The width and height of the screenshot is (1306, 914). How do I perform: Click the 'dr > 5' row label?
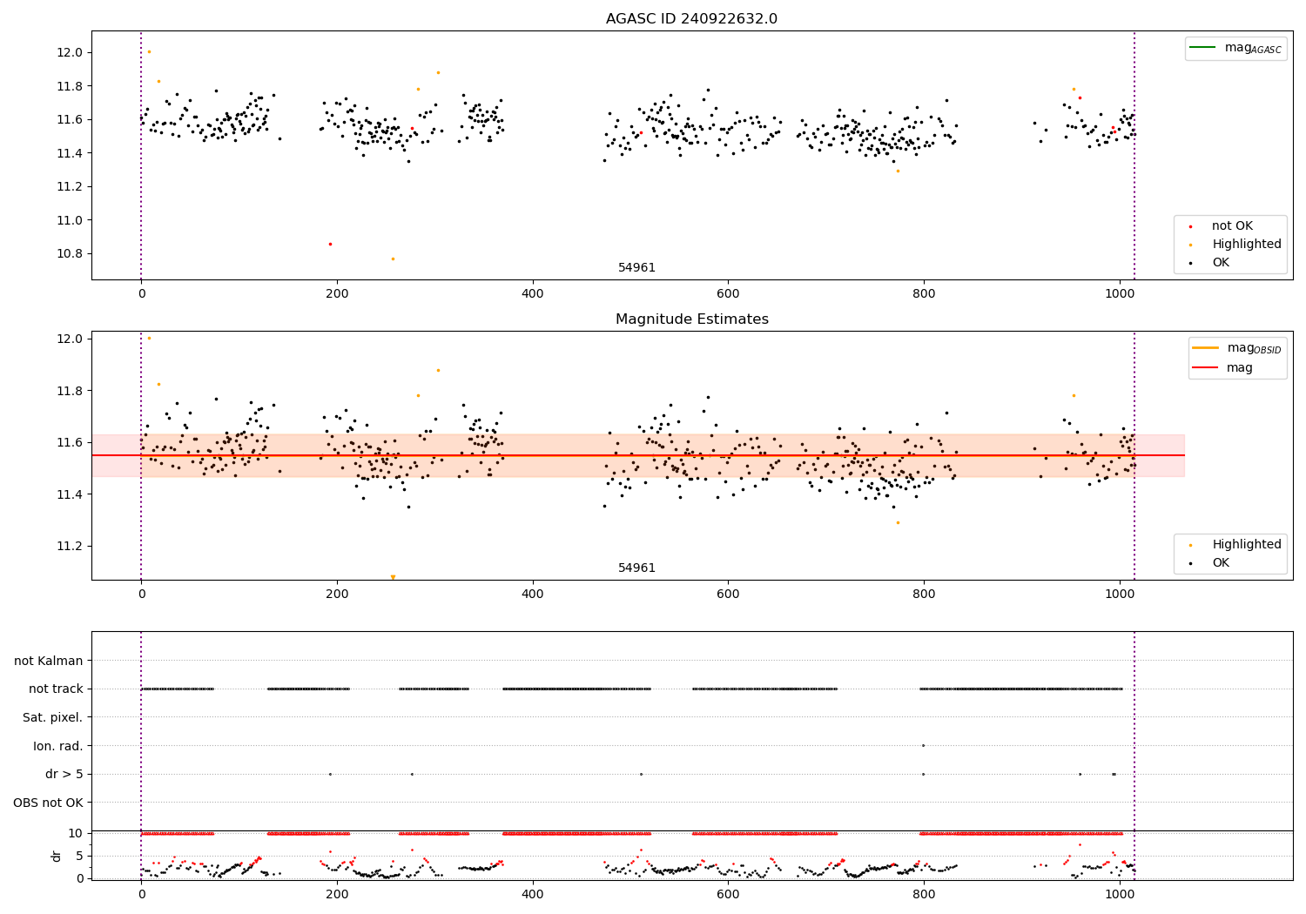click(x=64, y=774)
